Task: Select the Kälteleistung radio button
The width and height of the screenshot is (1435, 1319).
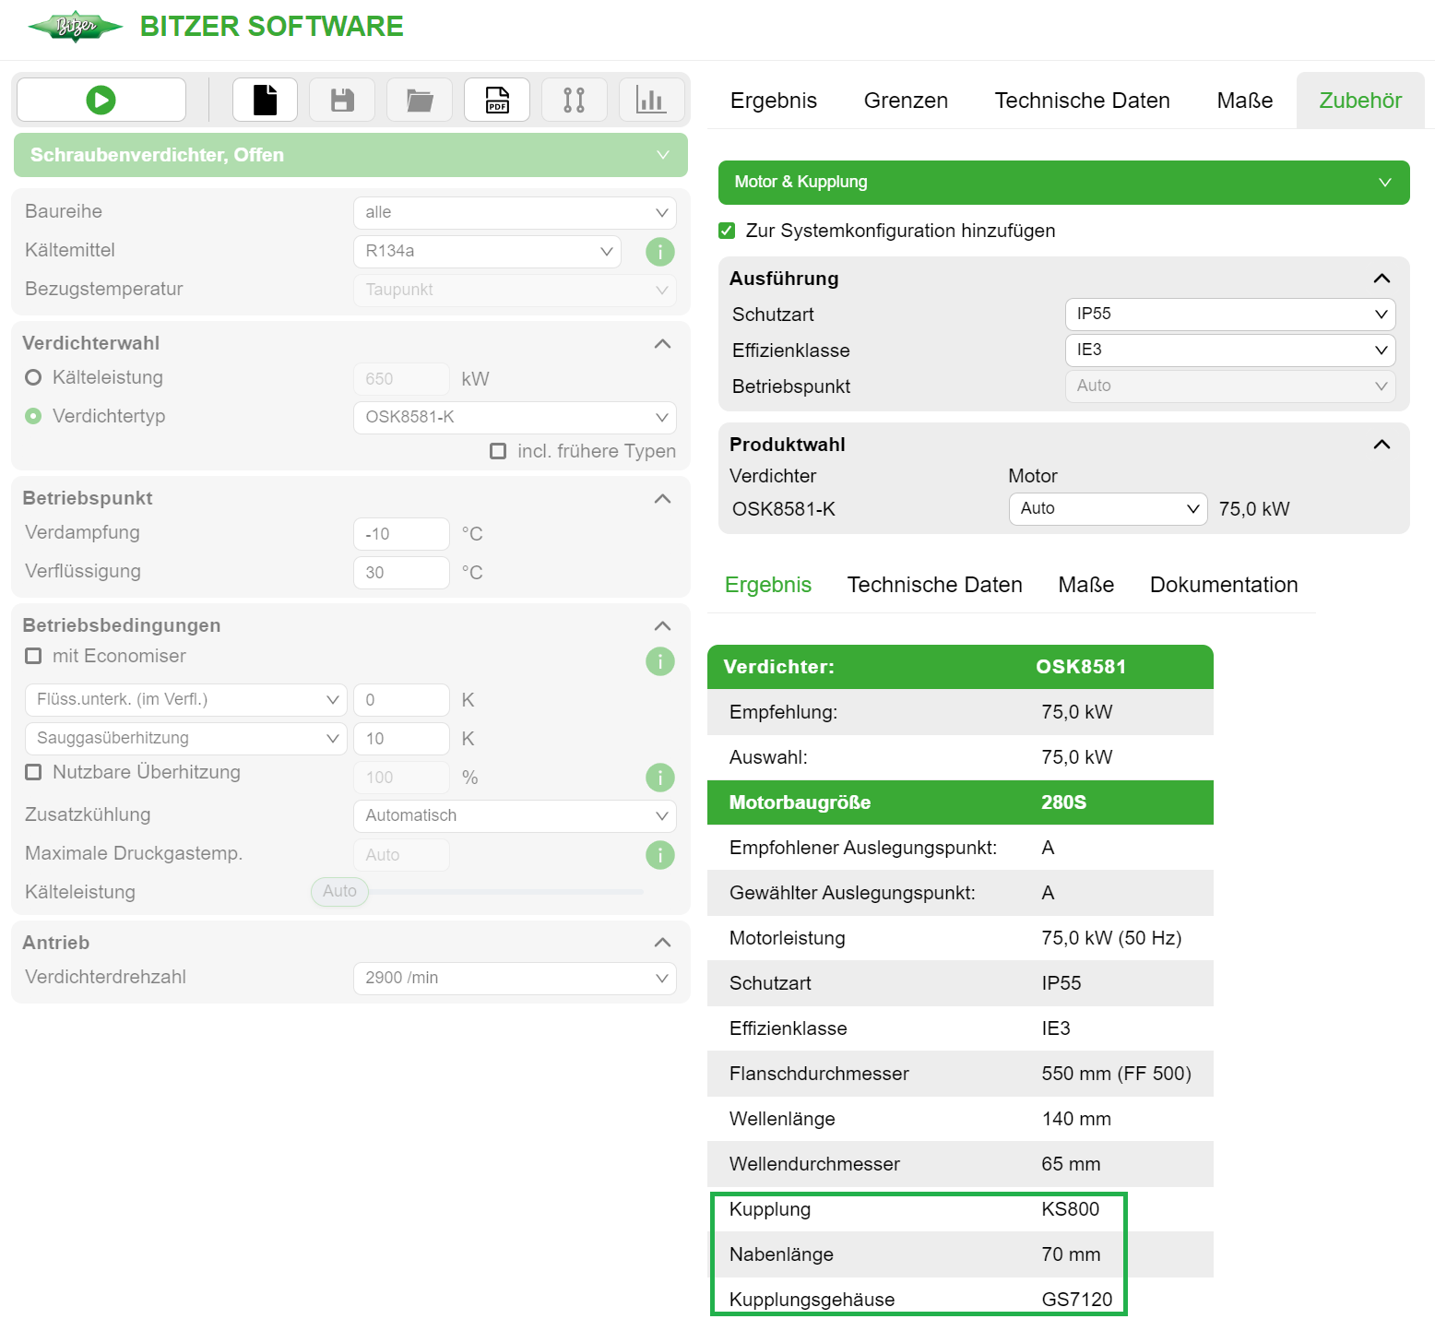Action: coord(33,376)
